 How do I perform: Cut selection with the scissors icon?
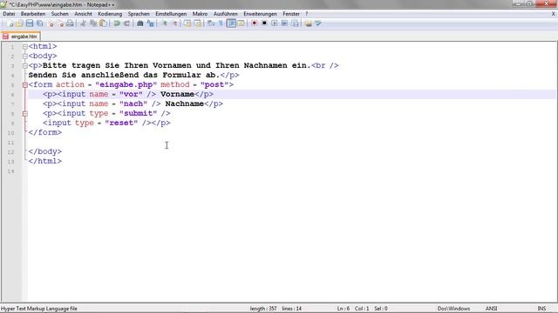point(84,23)
